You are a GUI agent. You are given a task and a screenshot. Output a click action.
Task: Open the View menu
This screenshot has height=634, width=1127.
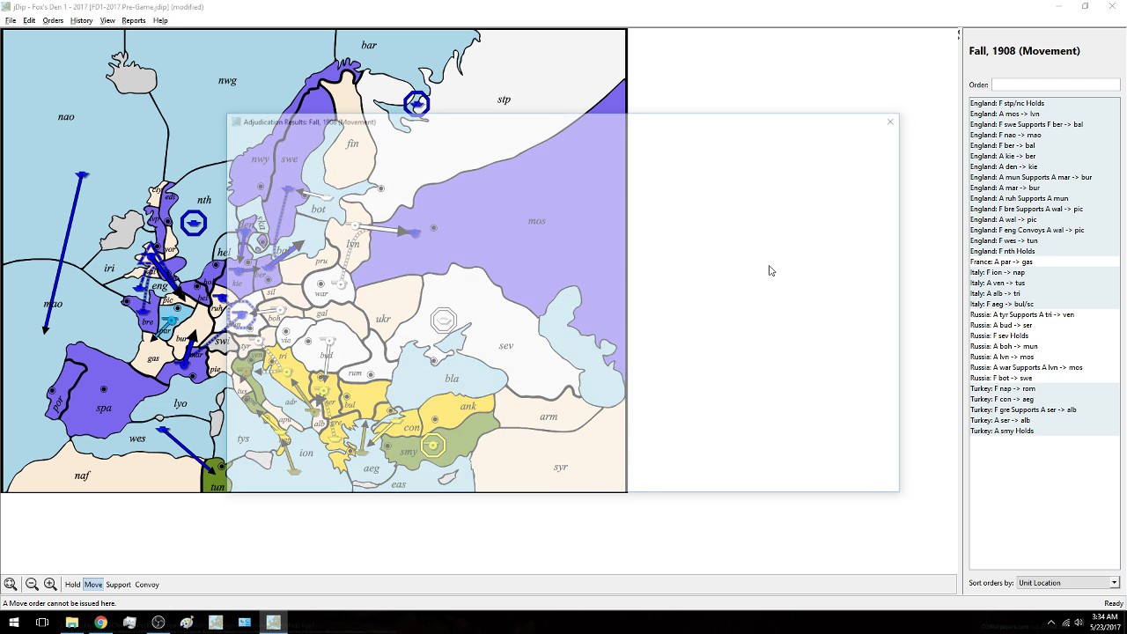(107, 20)
